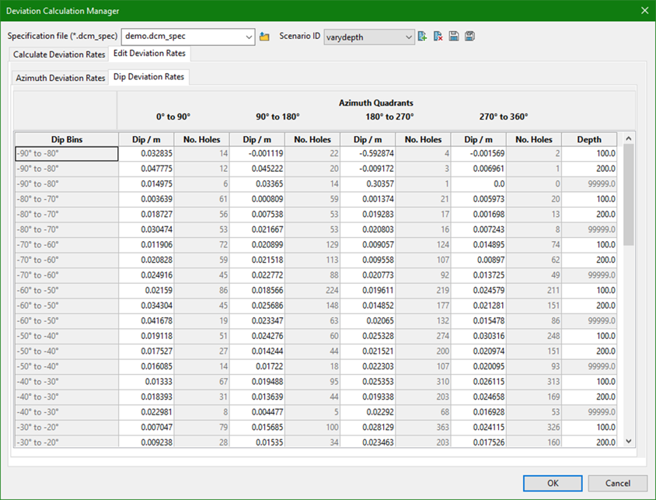The image size is (656, 500).
Task: Click the add new scenario icon
Action: tap(422, 37)
